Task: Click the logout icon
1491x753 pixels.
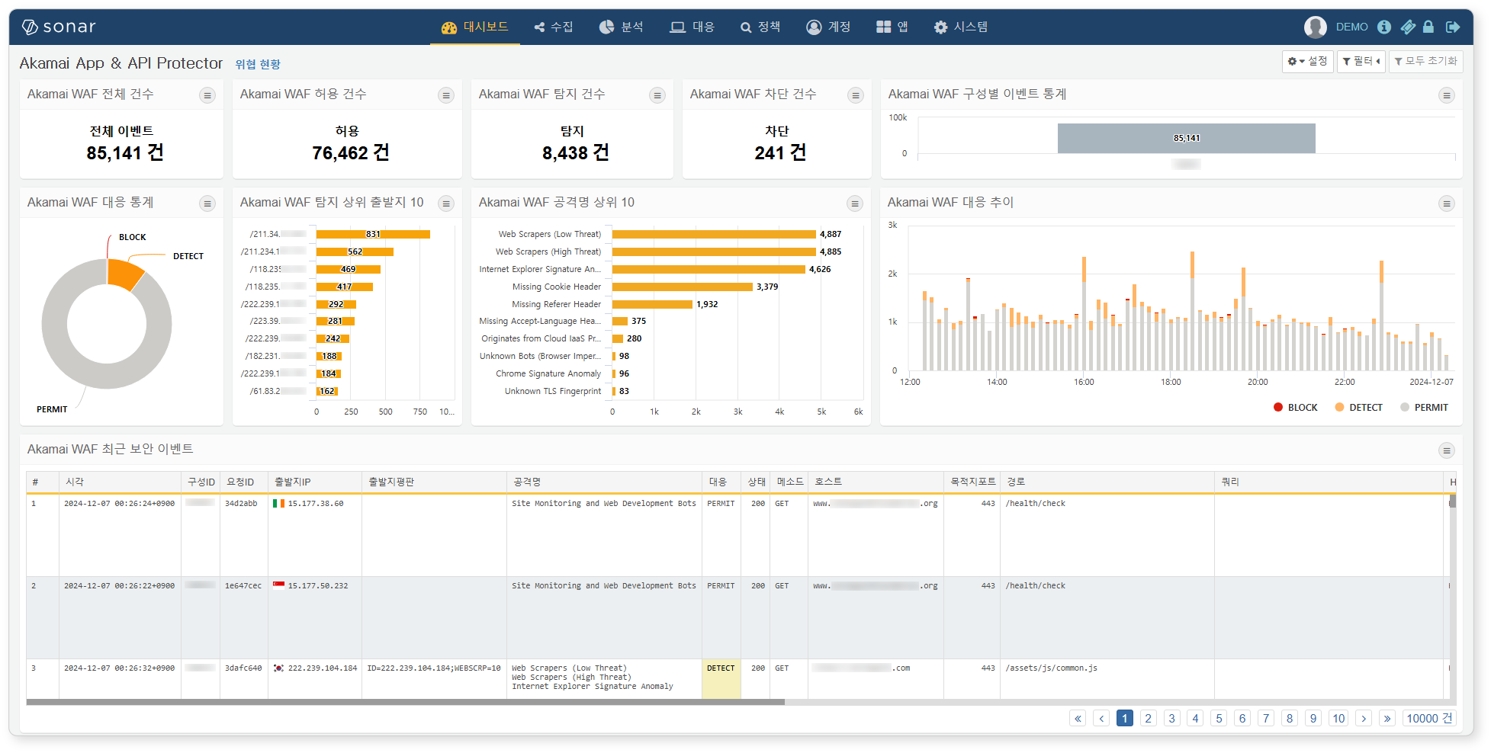Action: (x=1453, y=27)
